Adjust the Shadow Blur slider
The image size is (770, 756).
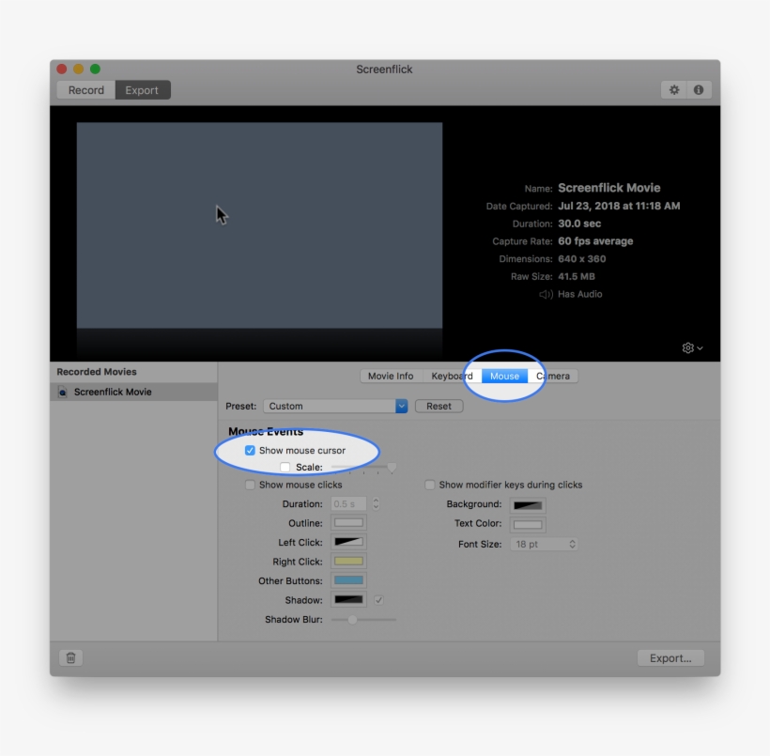click(351, 620)
